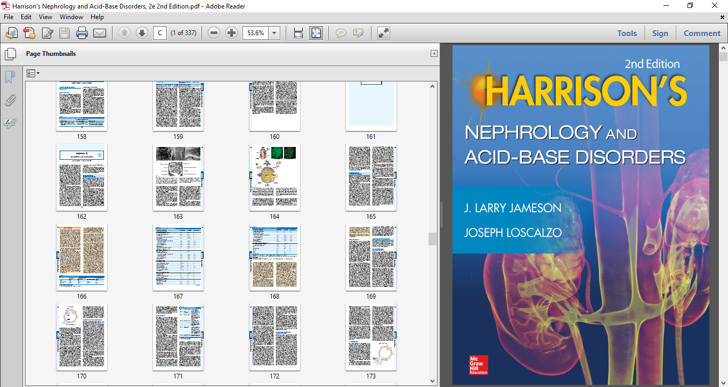Click the Print icon
The image size is (728, 387).
(x=82, y=33)
